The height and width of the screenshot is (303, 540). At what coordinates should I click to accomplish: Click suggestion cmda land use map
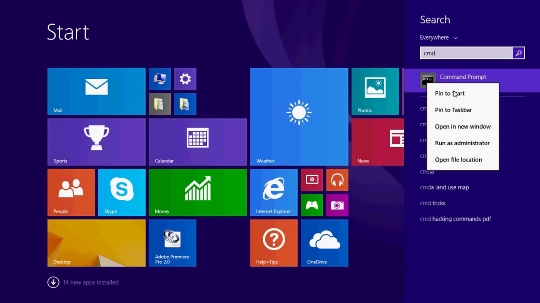[x=444, y=187]
